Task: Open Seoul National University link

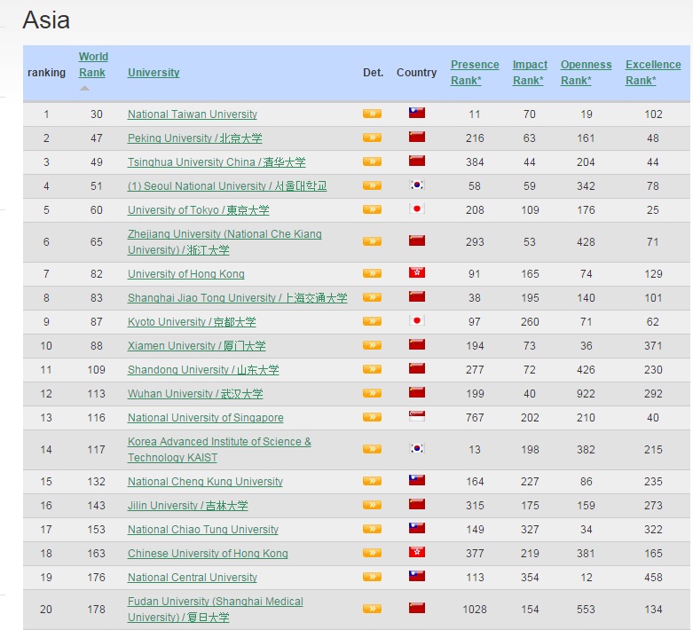Action: point(227,185)
